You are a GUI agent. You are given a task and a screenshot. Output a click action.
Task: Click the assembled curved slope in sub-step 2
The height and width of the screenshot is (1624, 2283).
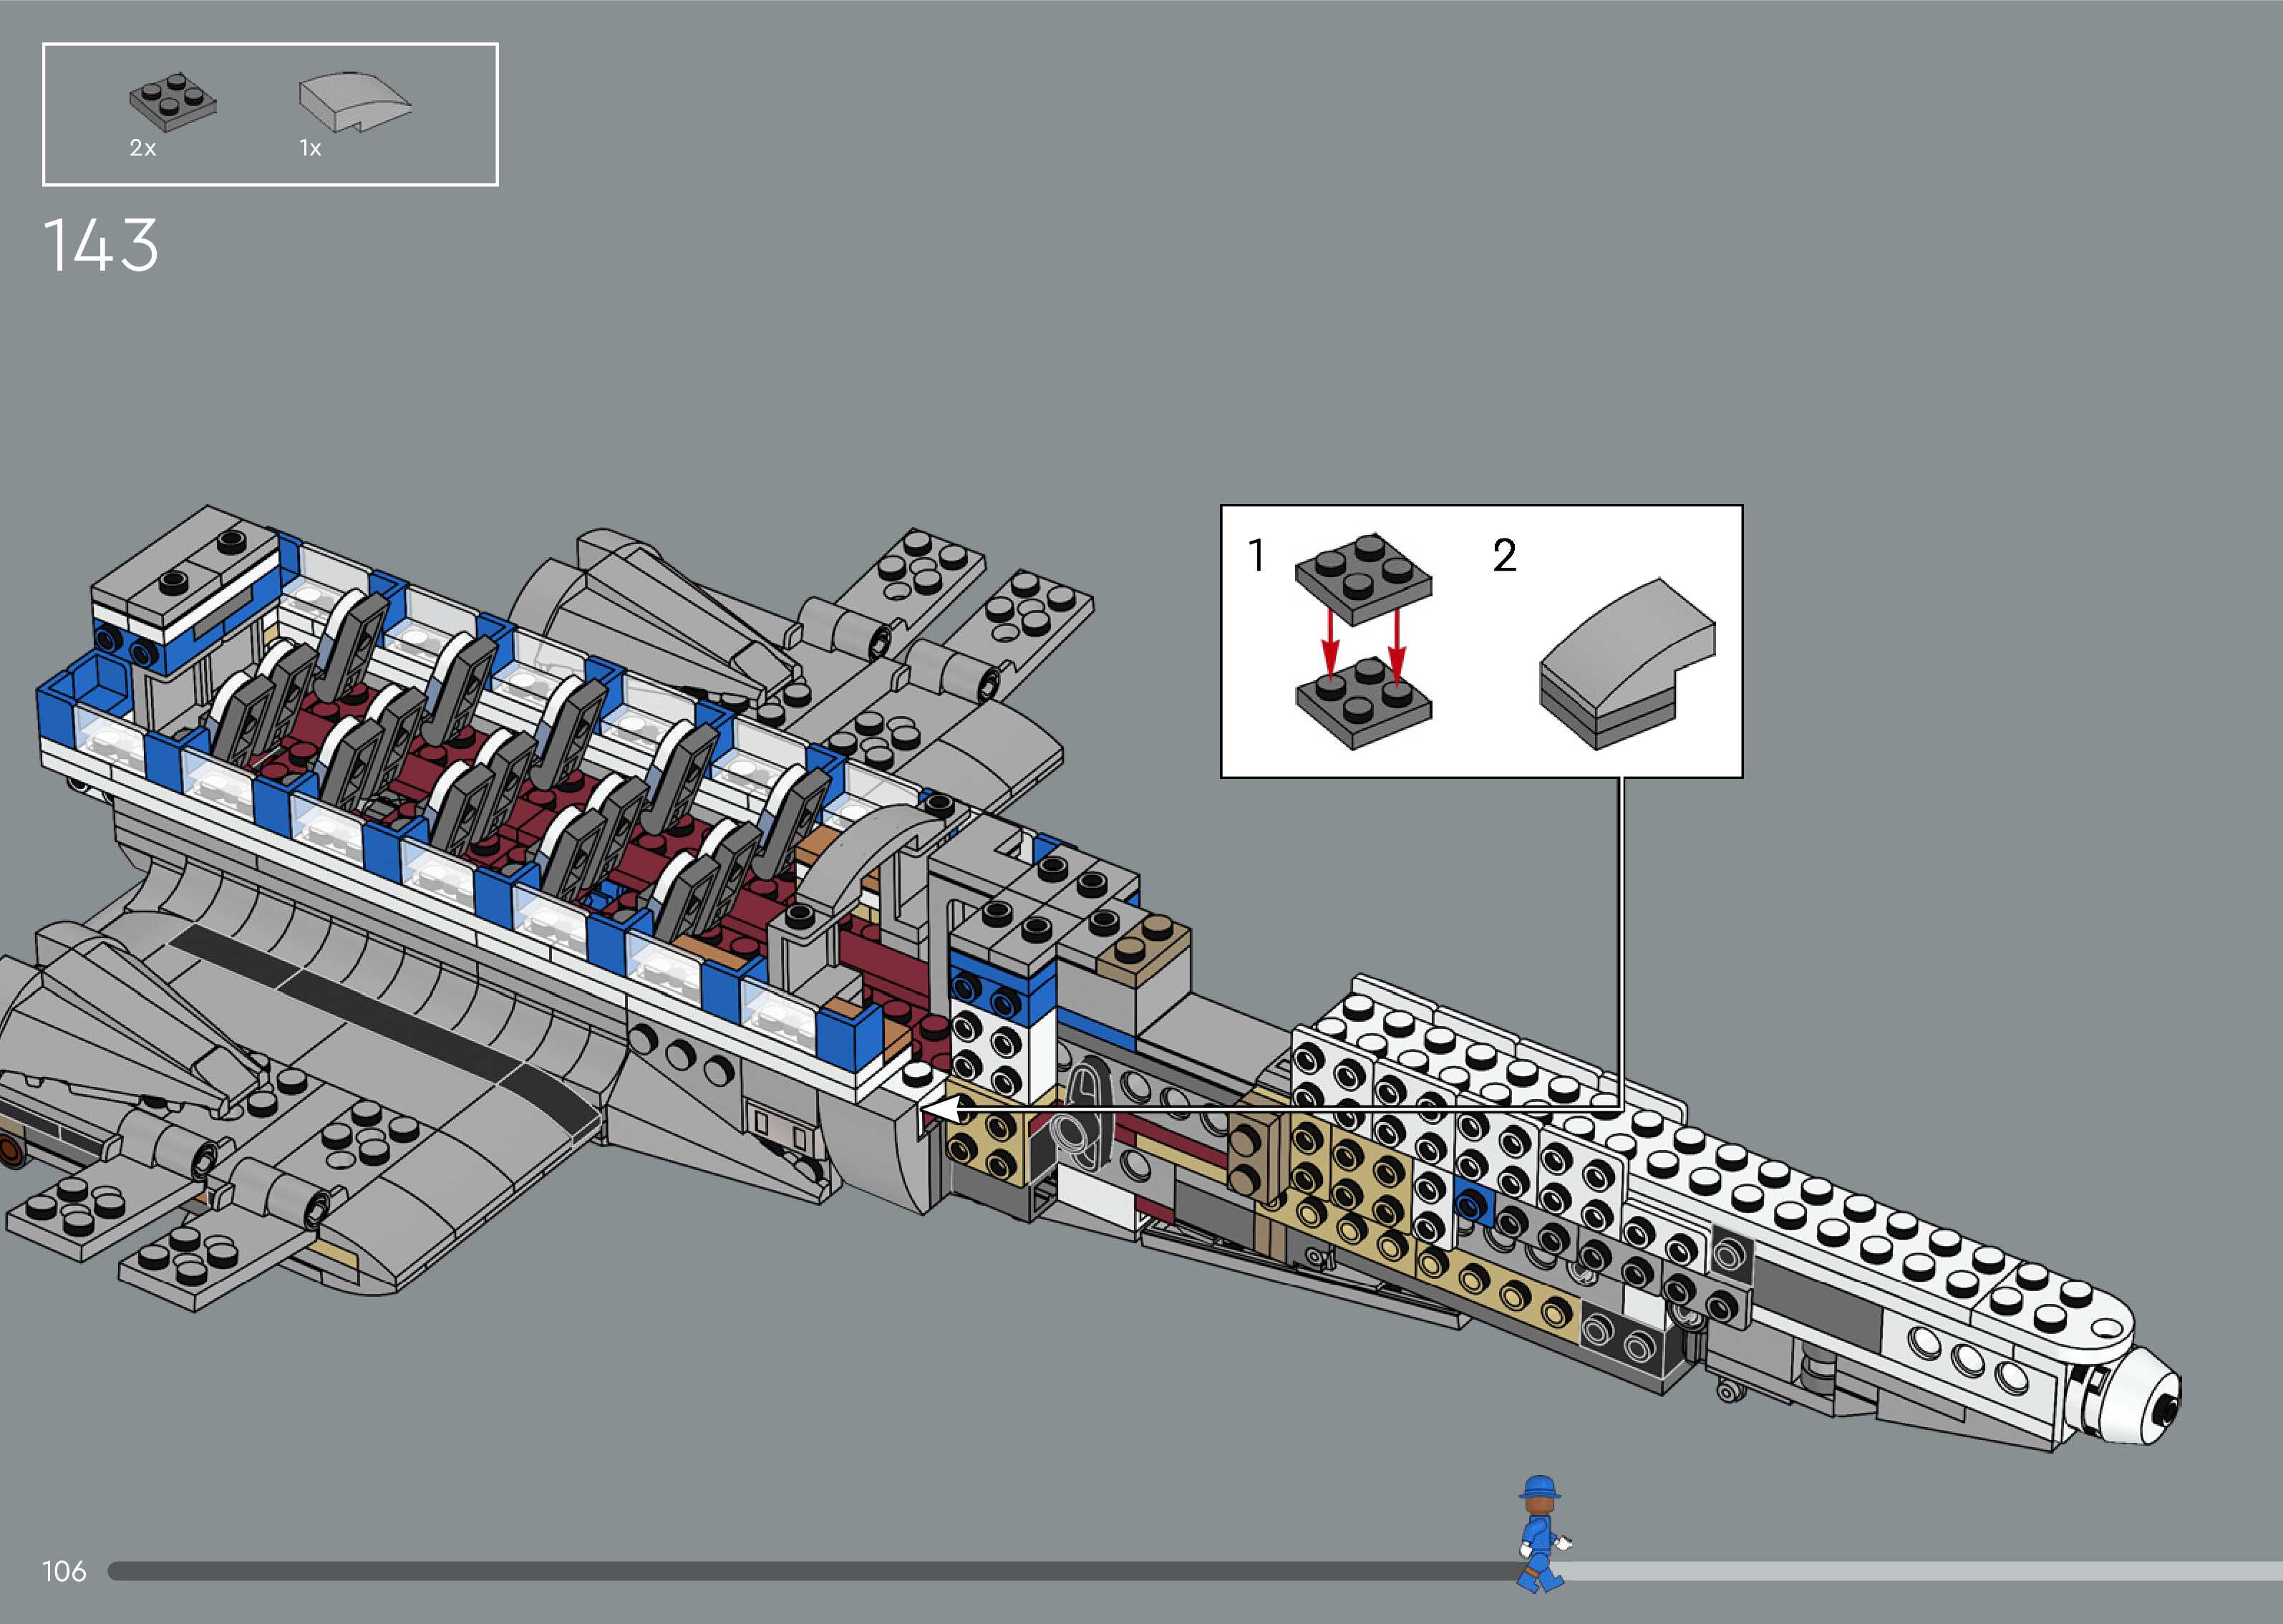pos(1627,663)
